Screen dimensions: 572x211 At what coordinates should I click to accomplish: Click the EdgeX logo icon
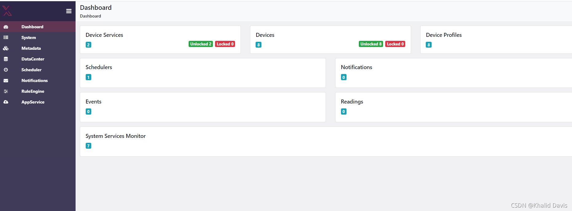coord(7,11)
